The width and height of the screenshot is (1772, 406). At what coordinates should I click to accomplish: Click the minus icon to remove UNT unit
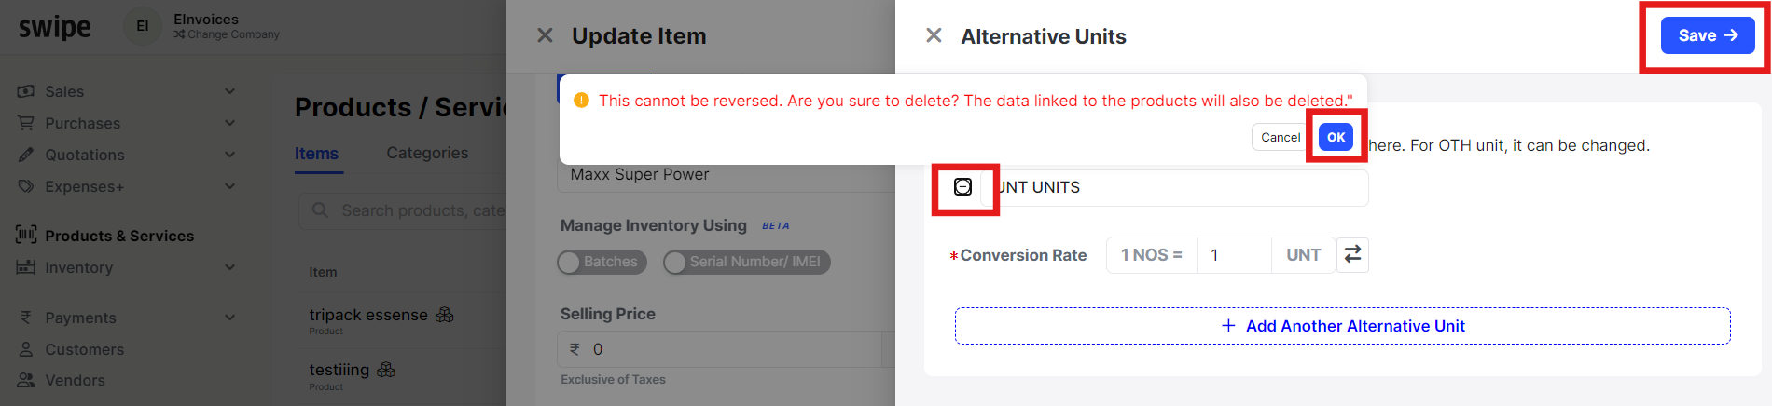click(963, 187)
